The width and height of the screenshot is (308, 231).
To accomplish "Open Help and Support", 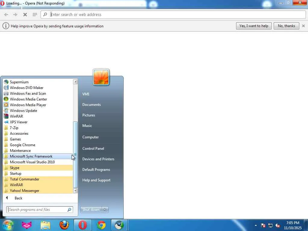I will pyautogui.click(x=96, y=180).
